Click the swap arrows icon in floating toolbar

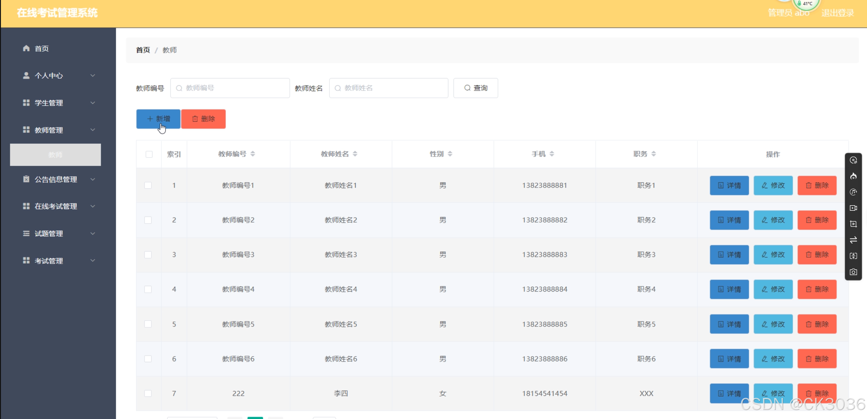[x=853, y=240]
